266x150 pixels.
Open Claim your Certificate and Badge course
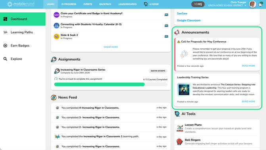pyautogui.click(x=91, y=13)
